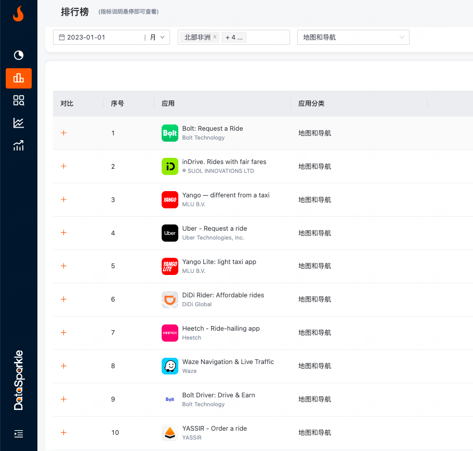This screenshot has width=473, height=451.
Task: Open the inDrive. Rides with fair fares link
Action: pos(224,162)
